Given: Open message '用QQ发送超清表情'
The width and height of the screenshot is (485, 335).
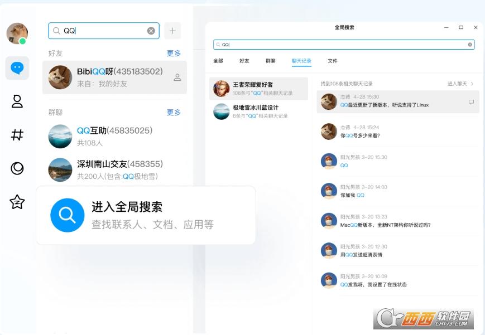Looking at the screenshot, I should tap(398, 251).
